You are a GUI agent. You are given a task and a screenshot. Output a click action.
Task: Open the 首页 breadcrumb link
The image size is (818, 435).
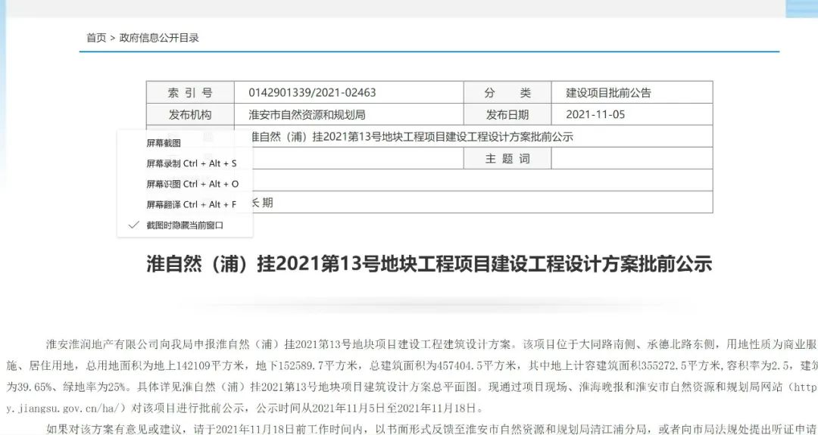click(x=96, y=38)
